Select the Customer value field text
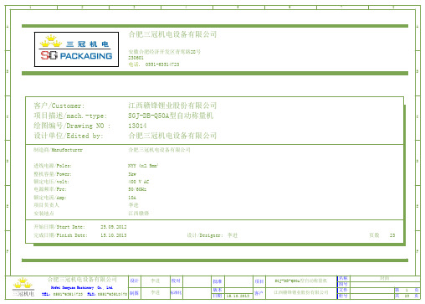425x304 pixels. pyautogui.click(x=172, y=106)
